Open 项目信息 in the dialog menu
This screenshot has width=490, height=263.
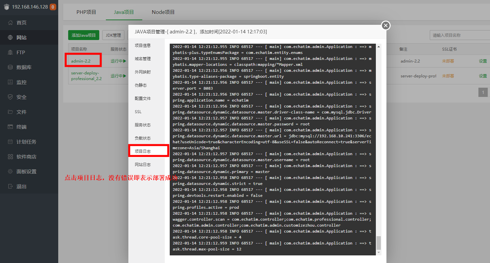[x=143, y=46]
